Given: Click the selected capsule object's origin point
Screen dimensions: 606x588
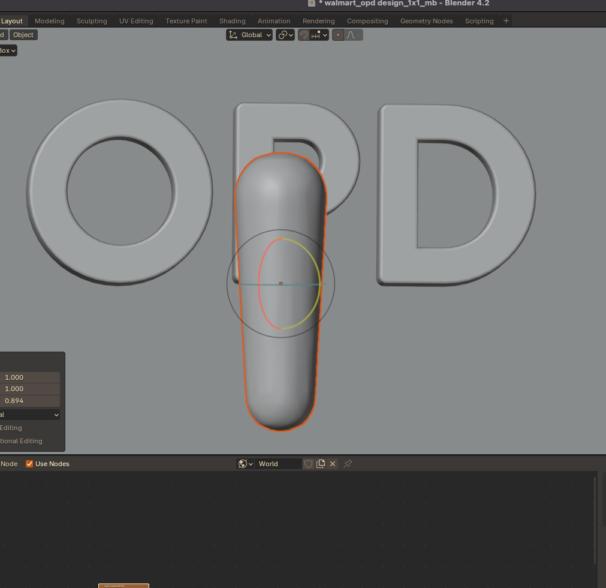Looking at the screenshot, I should pyautogui.click(x=281, y=284).
